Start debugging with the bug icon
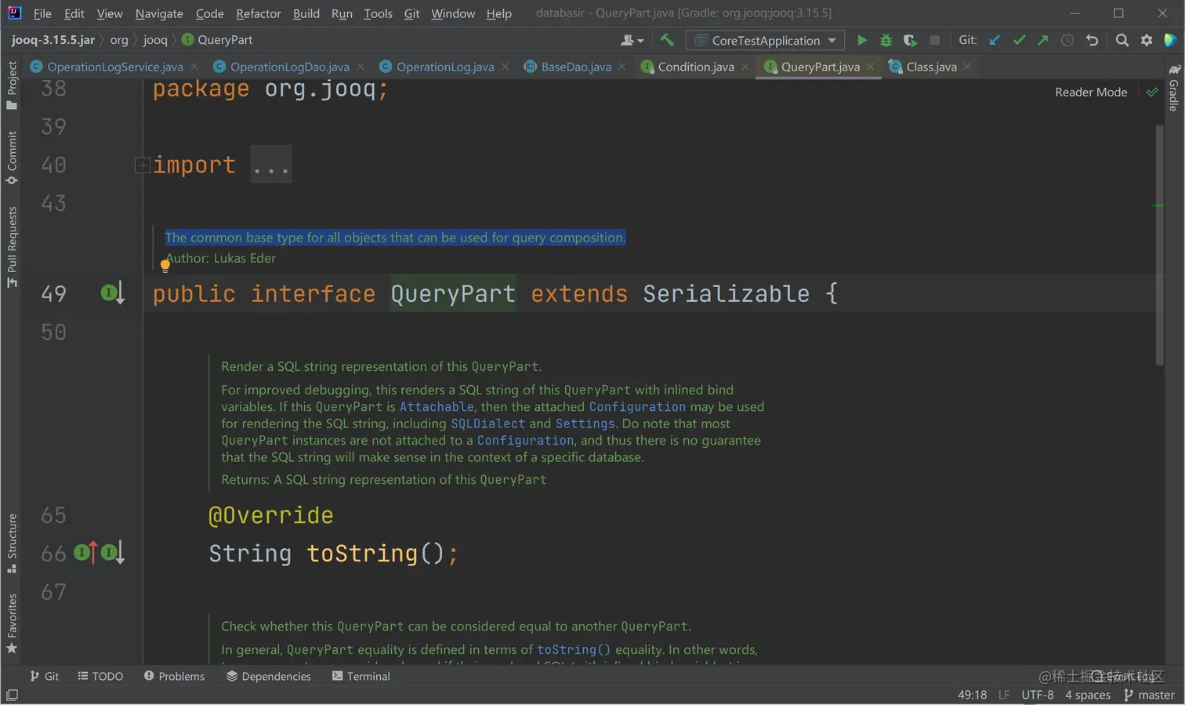The height and width of the screenshot is (705, 1185). [x=886, y=40]
